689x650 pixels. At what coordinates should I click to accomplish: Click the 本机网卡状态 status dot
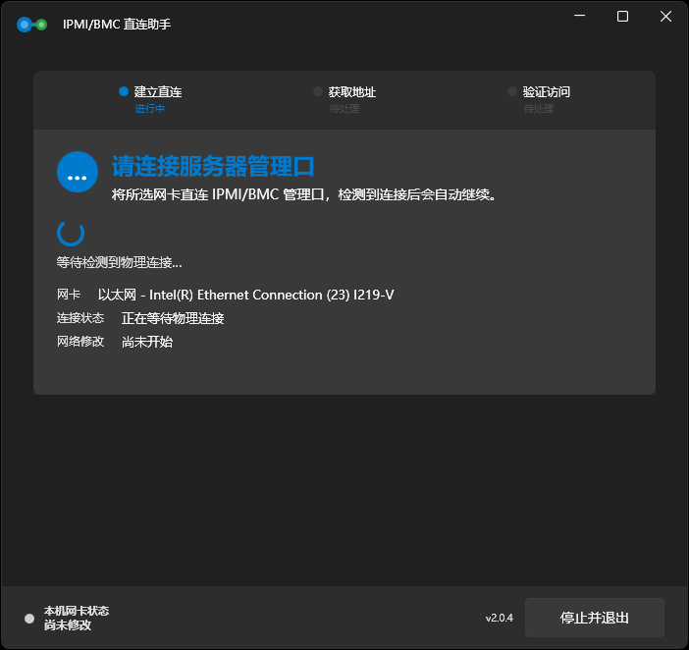click(29, 619)
